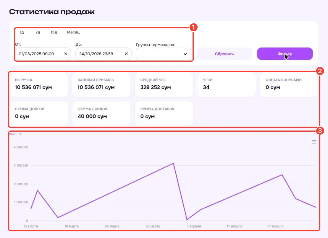This screenshot has width=328, height=238.
Task: Clear the 'От' start date field
Action: pyautogui.click(x=66, y=54)
